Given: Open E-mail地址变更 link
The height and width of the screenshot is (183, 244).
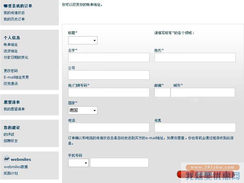Looking at the screenshot, I should 16,77.
